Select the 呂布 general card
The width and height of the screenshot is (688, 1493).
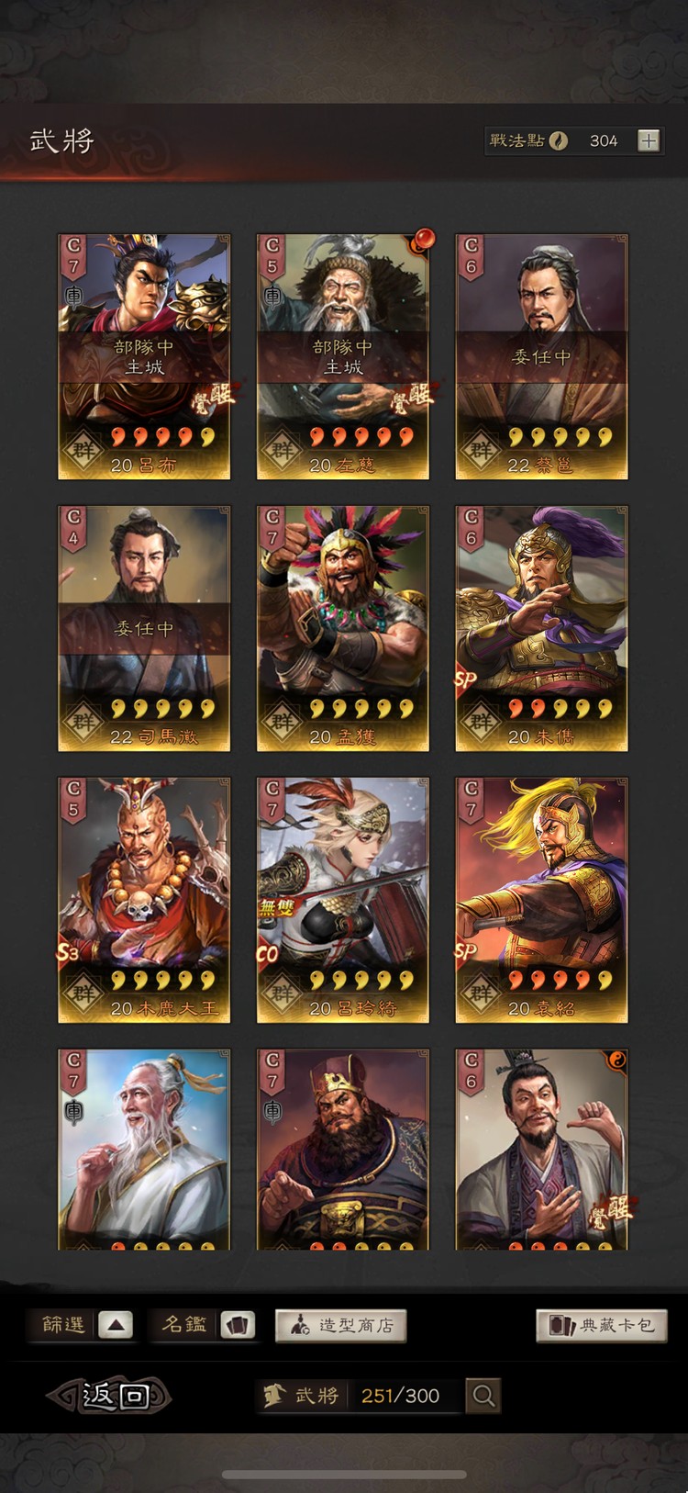[x=144, y=356]
